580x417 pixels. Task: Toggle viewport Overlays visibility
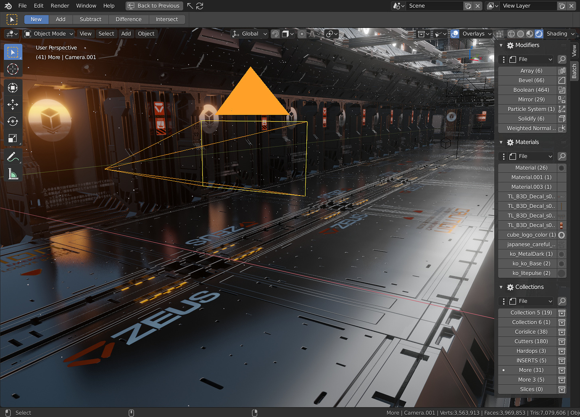coord(454,34)
